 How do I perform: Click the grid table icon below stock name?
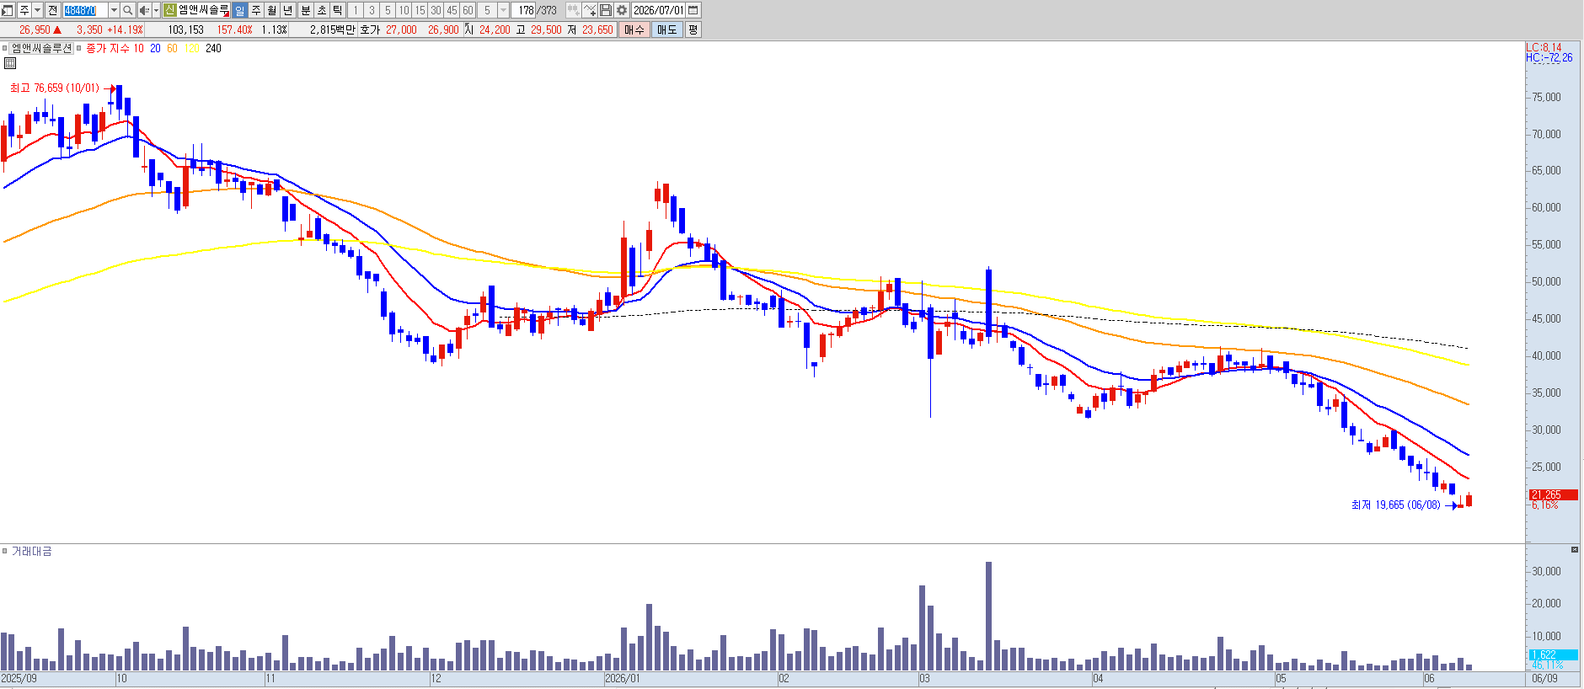click(10, 63)
